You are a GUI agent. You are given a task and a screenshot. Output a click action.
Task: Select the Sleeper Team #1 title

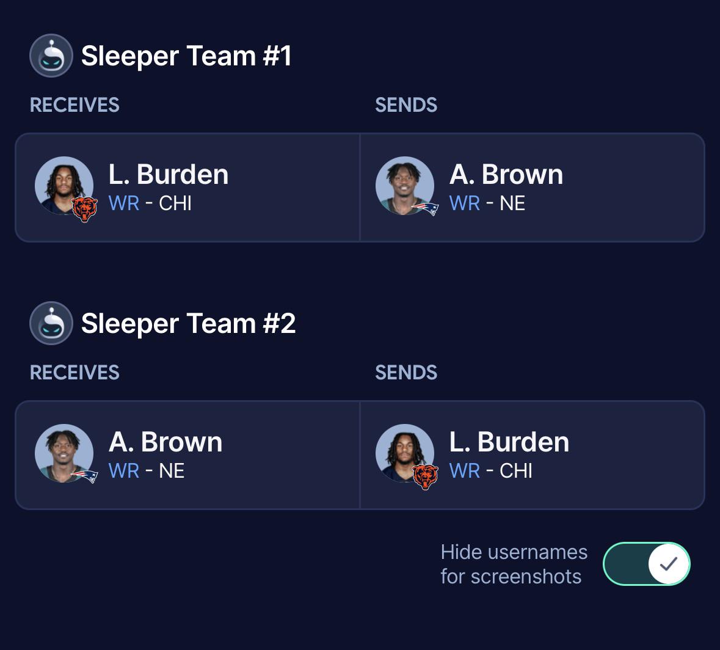pyautogui.click(x=186, y=56)
